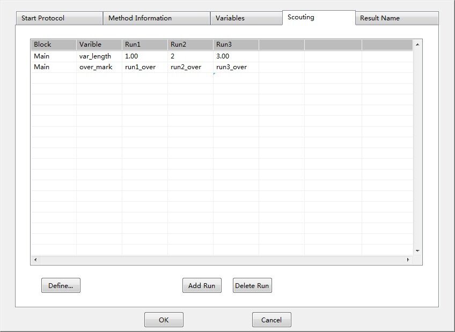The height and width of the screenshot is (332, 455).
Task: Select the over_mark variable cell
Action: [99, 67]
